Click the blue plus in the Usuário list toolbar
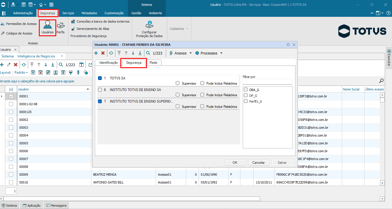This screenshot has width=392, height=209. click(x=2, y=65)
